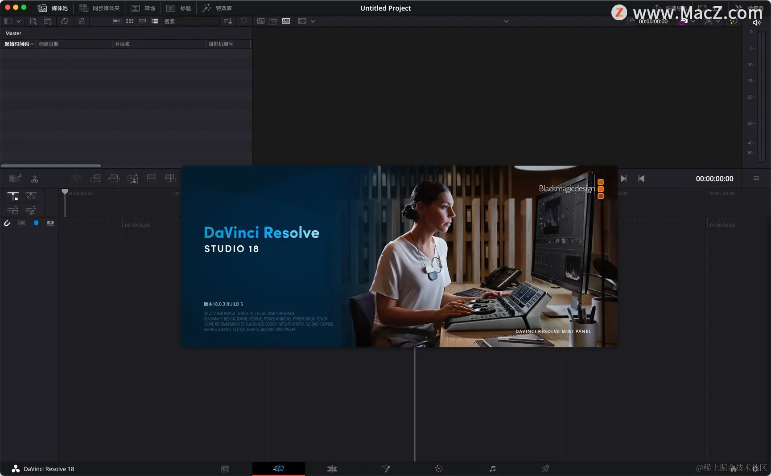This screenshot has height=476, width=771.
Task: Expand the bin list dropdown arrow
Action: point(18,21)
